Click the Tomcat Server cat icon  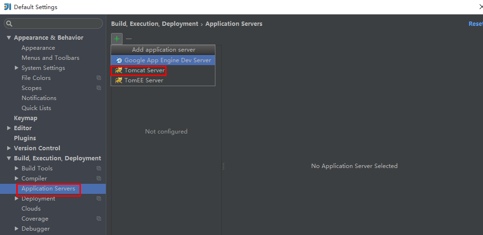(119, 70)
